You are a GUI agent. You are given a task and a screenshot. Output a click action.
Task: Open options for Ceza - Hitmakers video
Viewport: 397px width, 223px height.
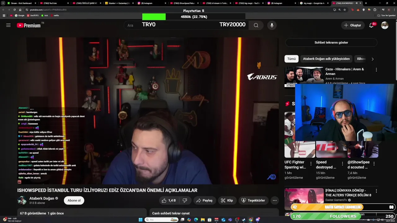pyautogui.click(x=376, y=70)
